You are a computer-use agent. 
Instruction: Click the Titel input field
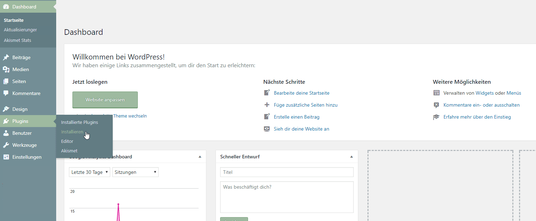[287, 172]
